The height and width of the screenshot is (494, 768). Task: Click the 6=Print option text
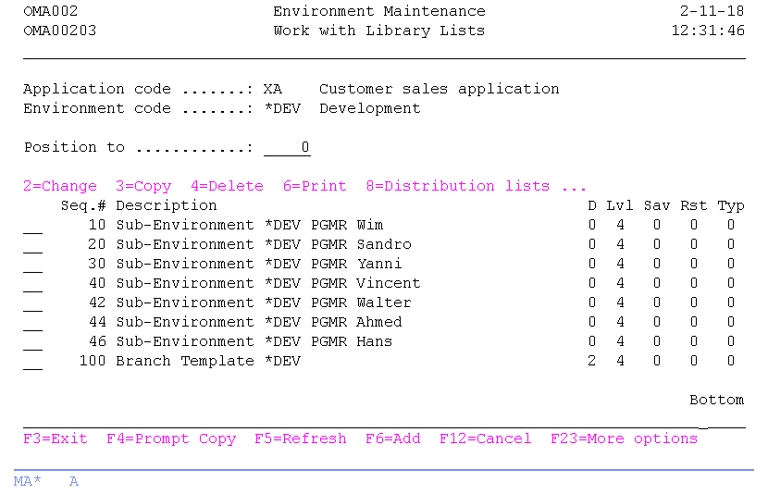tap(315, 187)
